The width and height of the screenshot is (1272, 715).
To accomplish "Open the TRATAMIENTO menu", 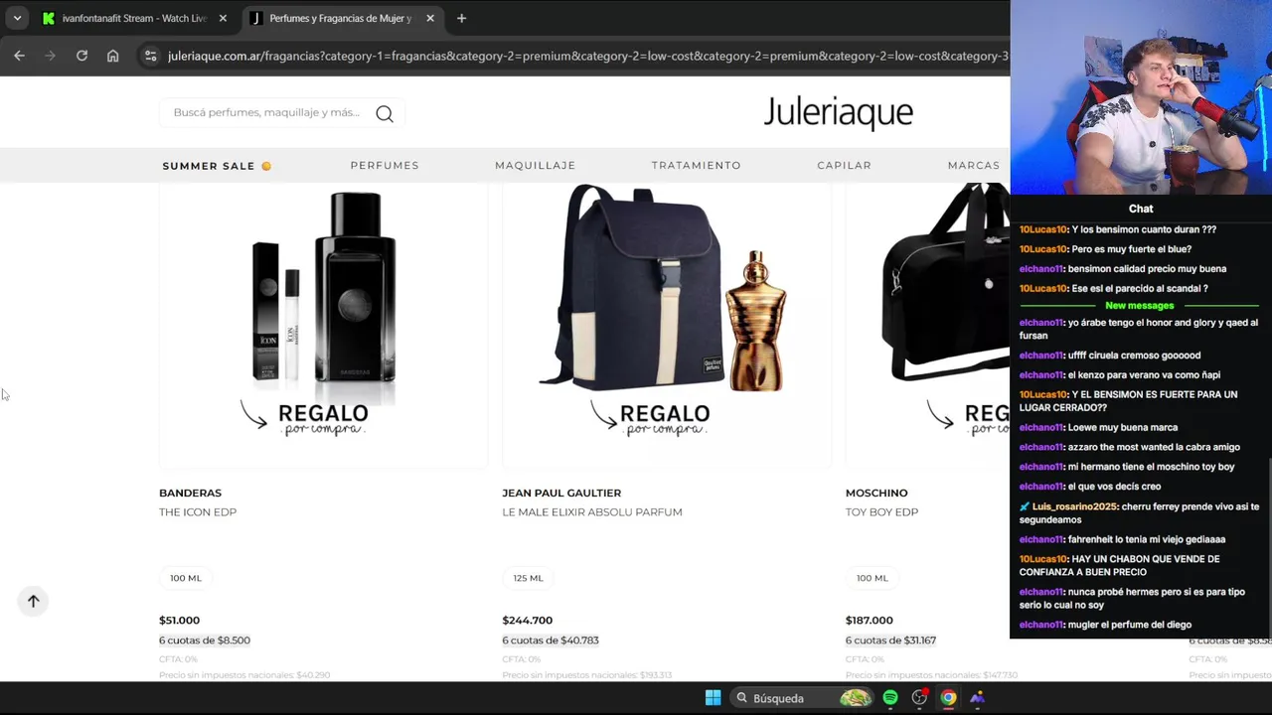I will coord(696,165).
